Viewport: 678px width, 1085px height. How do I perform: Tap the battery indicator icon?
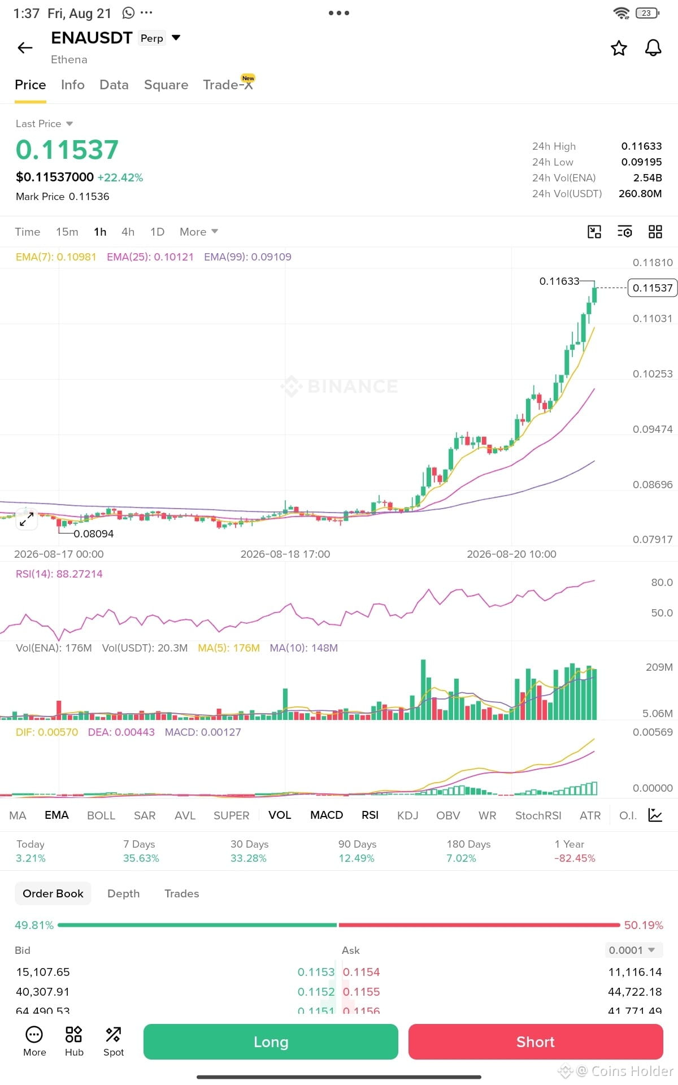click(x=647, y=13)
